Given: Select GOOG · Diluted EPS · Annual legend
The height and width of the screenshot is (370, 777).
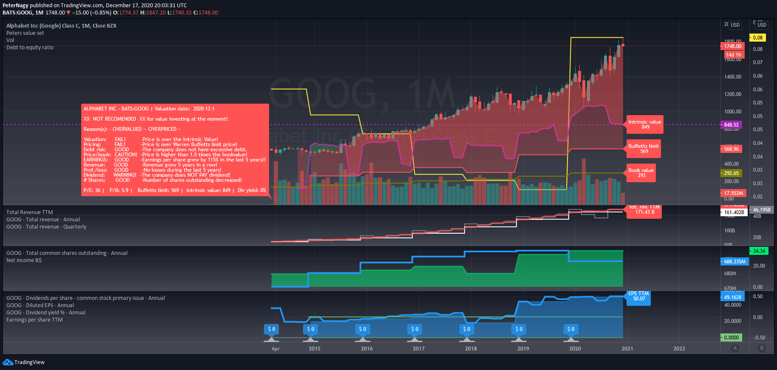Looking at the screenshot, I should [x=40, y=305].
